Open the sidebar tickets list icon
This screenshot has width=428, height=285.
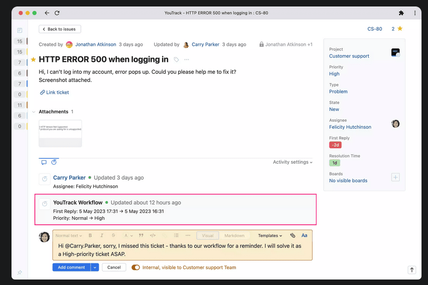point(19,30)
